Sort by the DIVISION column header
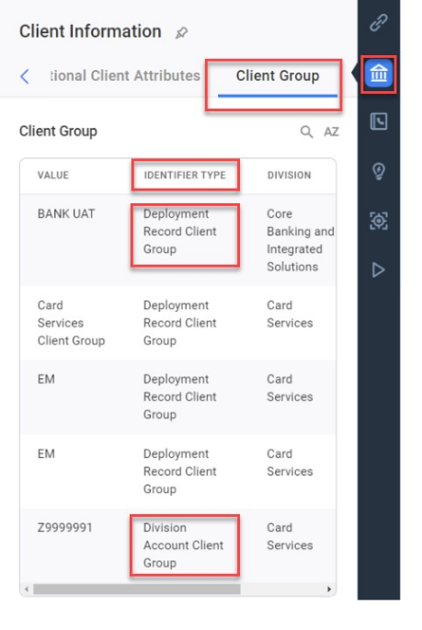This screenshot has height=630, width=422. click(x=289, y=175)
